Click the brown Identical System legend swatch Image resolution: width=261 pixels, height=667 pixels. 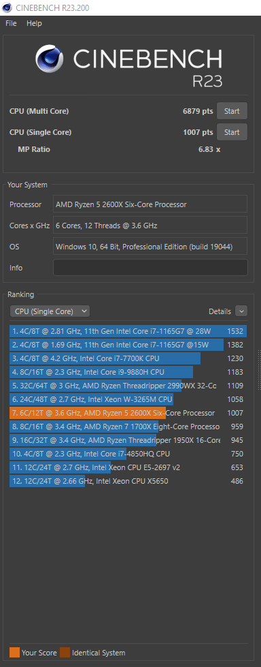click(x=65, y=653)
